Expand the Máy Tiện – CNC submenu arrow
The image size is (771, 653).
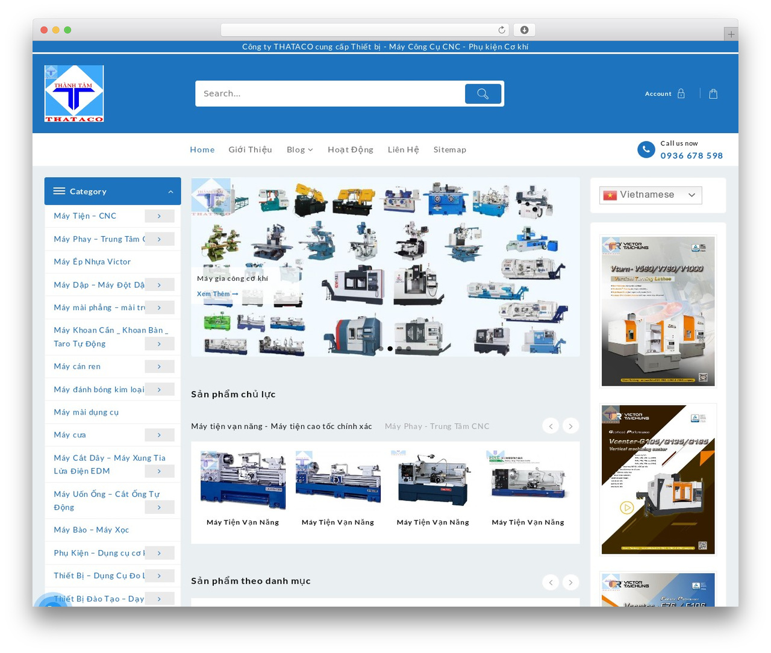pos(159,216)
